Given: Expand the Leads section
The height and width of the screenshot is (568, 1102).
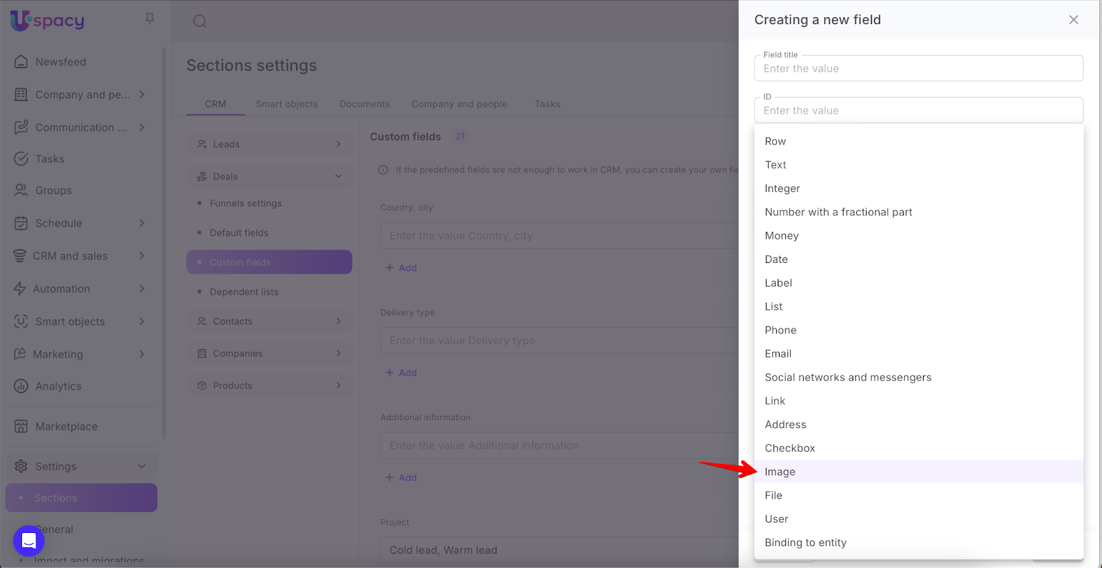Looking at the screenshot, I should point(338,145).
